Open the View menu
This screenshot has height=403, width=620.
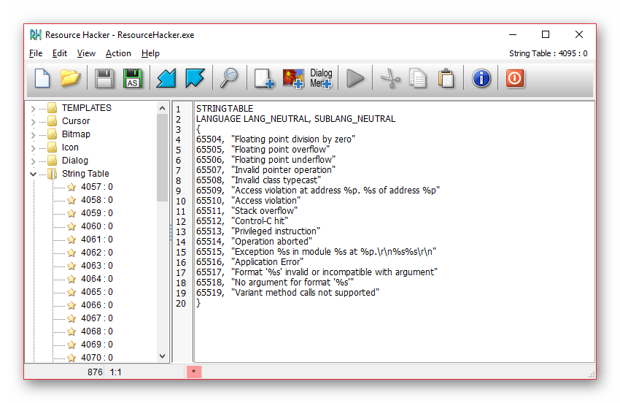point(86,53)
